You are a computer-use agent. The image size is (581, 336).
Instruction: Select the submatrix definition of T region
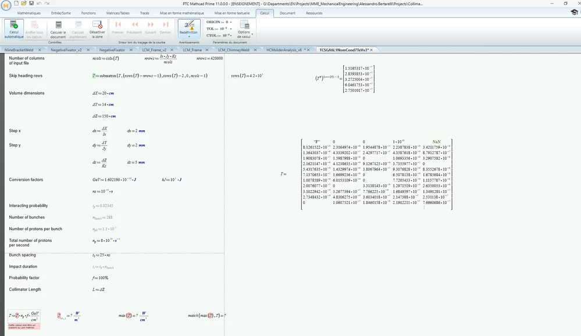(x=149, y=76)
